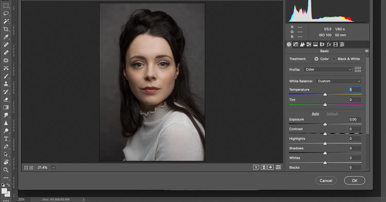
Task: Click the Temperature slider handle
Action: pos(325,95)
